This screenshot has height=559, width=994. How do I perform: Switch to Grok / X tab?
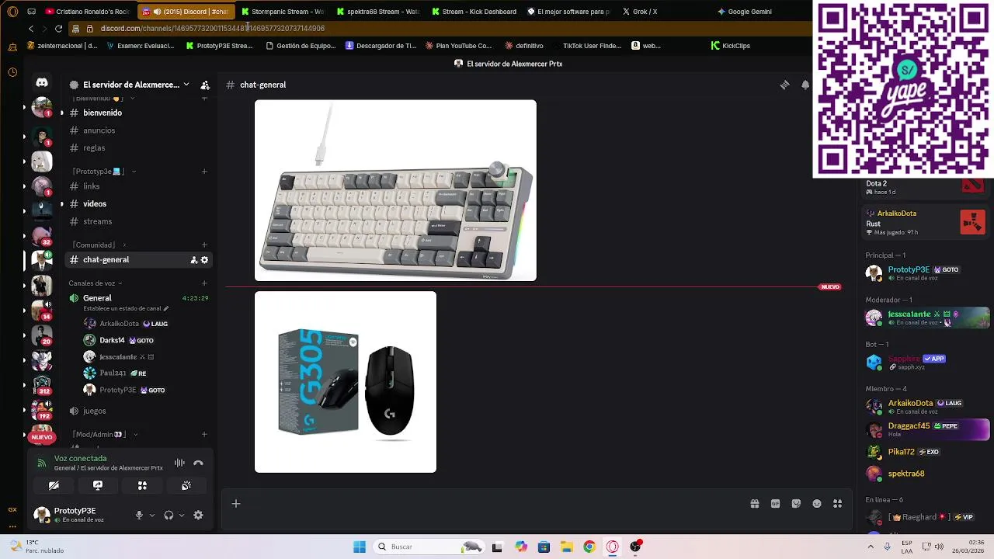(x=641, y=12)
